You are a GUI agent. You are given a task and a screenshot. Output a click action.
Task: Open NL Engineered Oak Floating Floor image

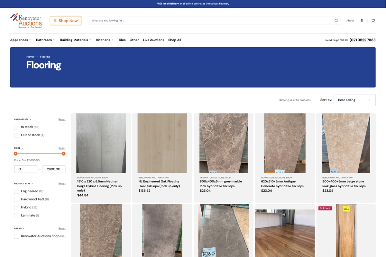pyautogui.click(x=162, y=143)
